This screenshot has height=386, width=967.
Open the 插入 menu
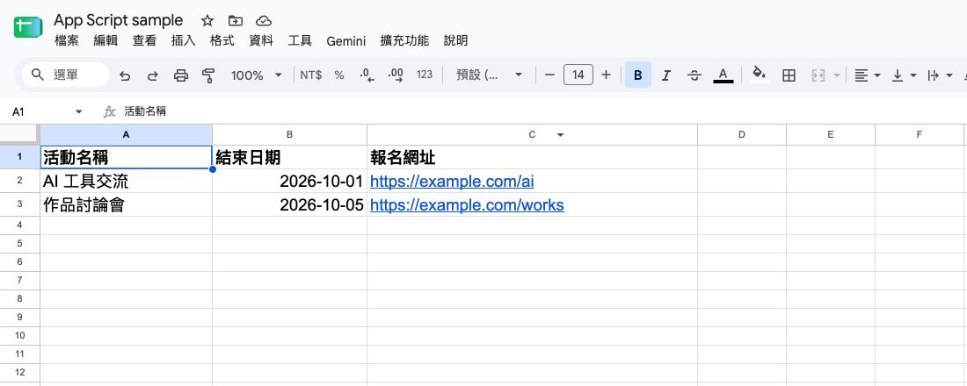tap(183, 40)
